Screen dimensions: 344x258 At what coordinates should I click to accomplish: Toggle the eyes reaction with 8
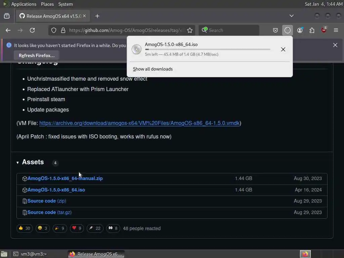tap(113, 228)
